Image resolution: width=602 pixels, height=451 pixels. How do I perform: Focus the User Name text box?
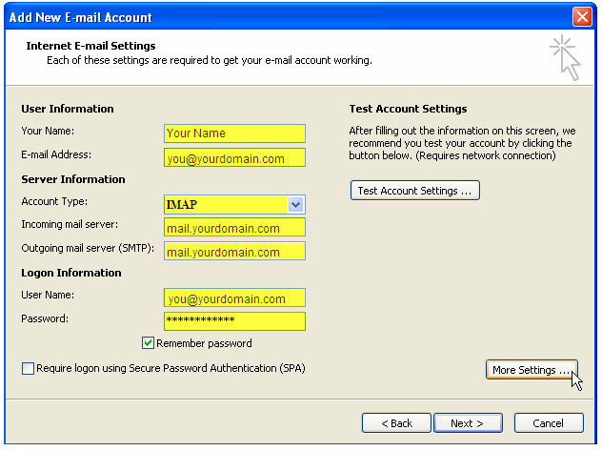234,297
